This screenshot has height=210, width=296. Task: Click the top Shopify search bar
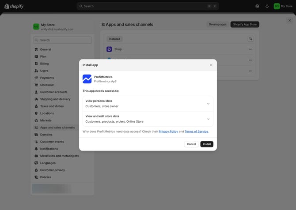click(148, 6)
